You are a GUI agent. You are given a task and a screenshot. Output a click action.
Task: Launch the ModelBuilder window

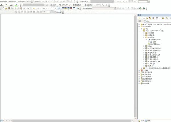[x=78, y=8]
